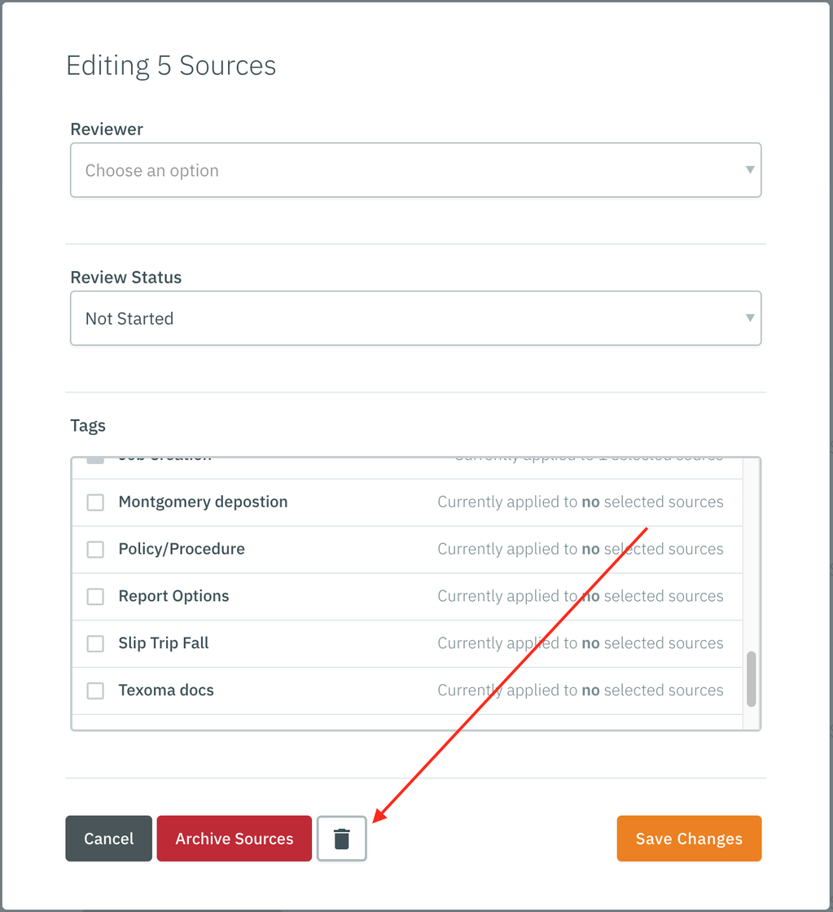The width and height of the screenshot is (833, 912).
Task: Check the Job Creation tag checkbox
Action: coord(94,456)
